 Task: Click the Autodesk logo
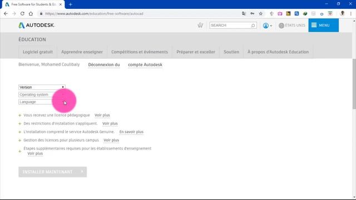[x=37, y=25]
